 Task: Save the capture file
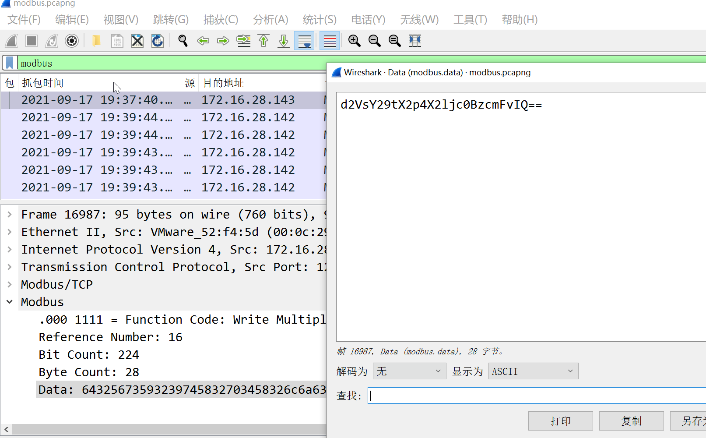pyautogui.click(x=117, y=41)
